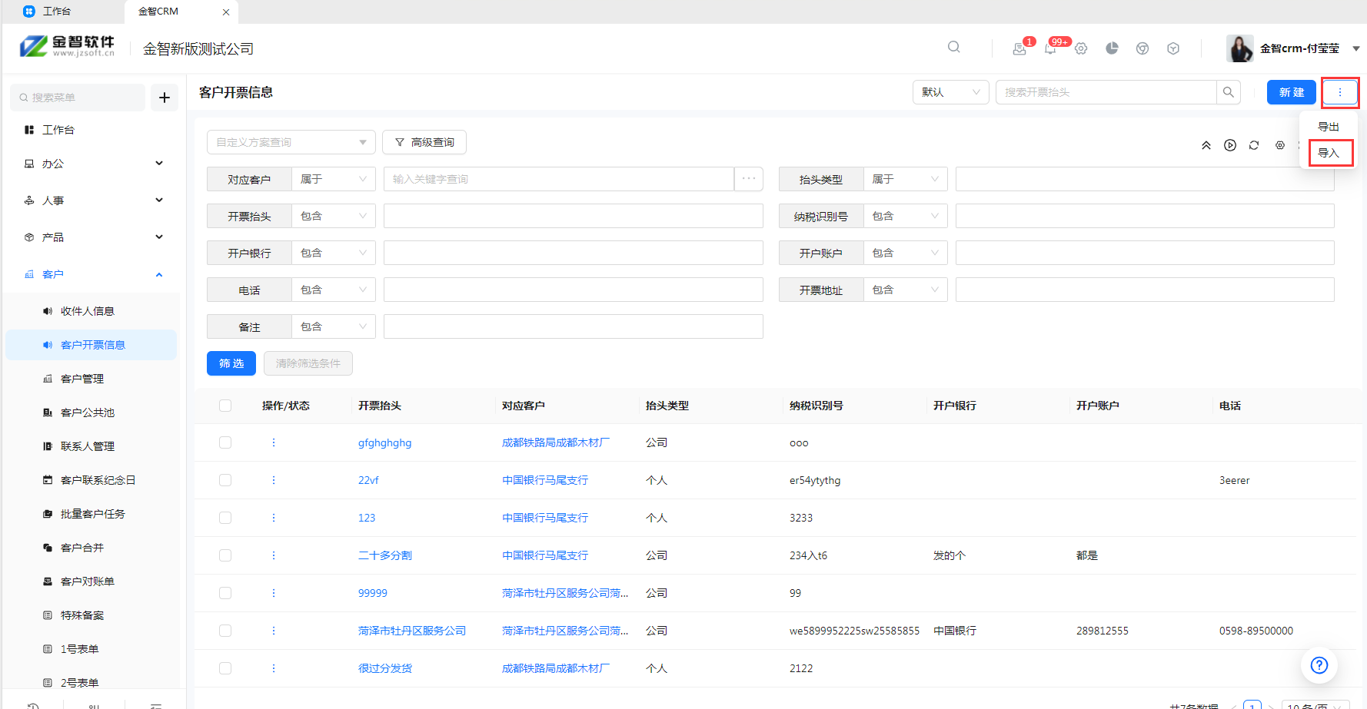Click the 金智软件 logo
Viewport: 1367px width, 709px height.
pyautogui.click(x=68, y=47)
